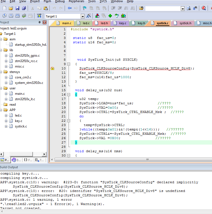Screen dimensions: 212x214
Task: Click editor horizontal scrollbar thumb
Action: 147,160
